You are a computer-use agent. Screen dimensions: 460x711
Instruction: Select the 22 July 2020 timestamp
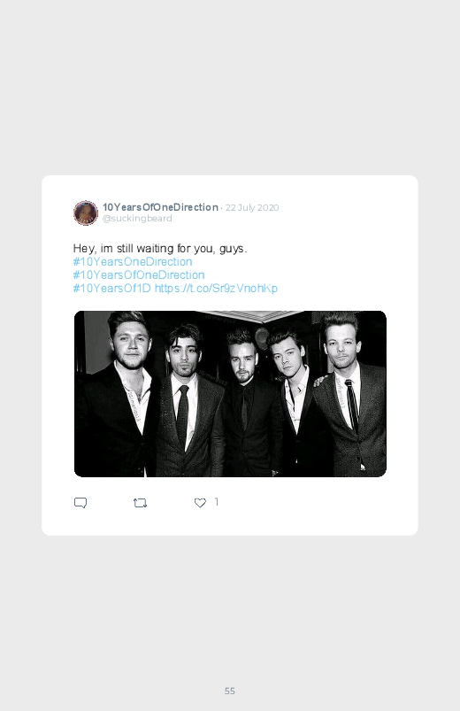[x=252, y=208]
